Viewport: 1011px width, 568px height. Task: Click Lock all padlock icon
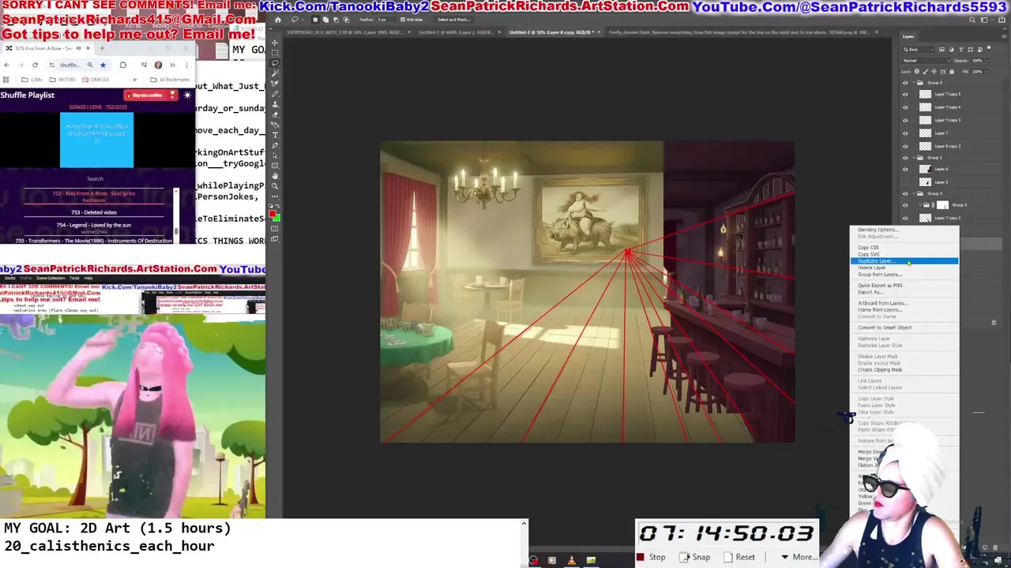(x=952, y=72)
